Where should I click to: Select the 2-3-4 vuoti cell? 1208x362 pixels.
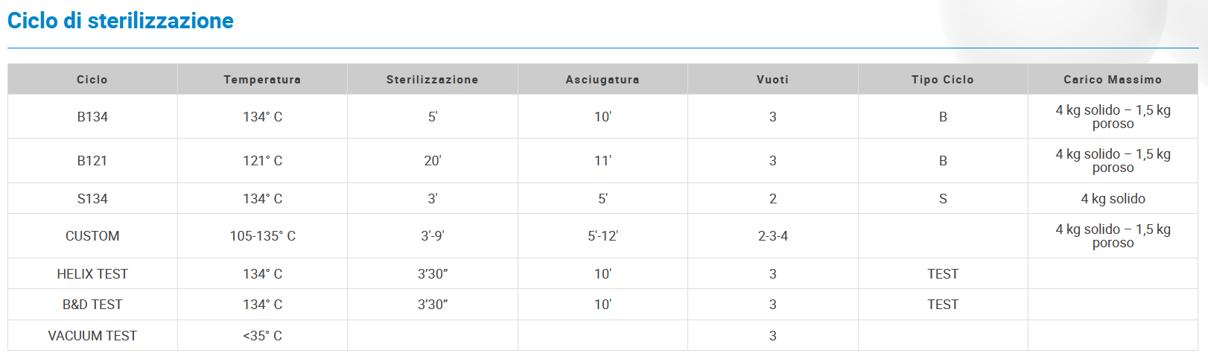click(773, 236)
